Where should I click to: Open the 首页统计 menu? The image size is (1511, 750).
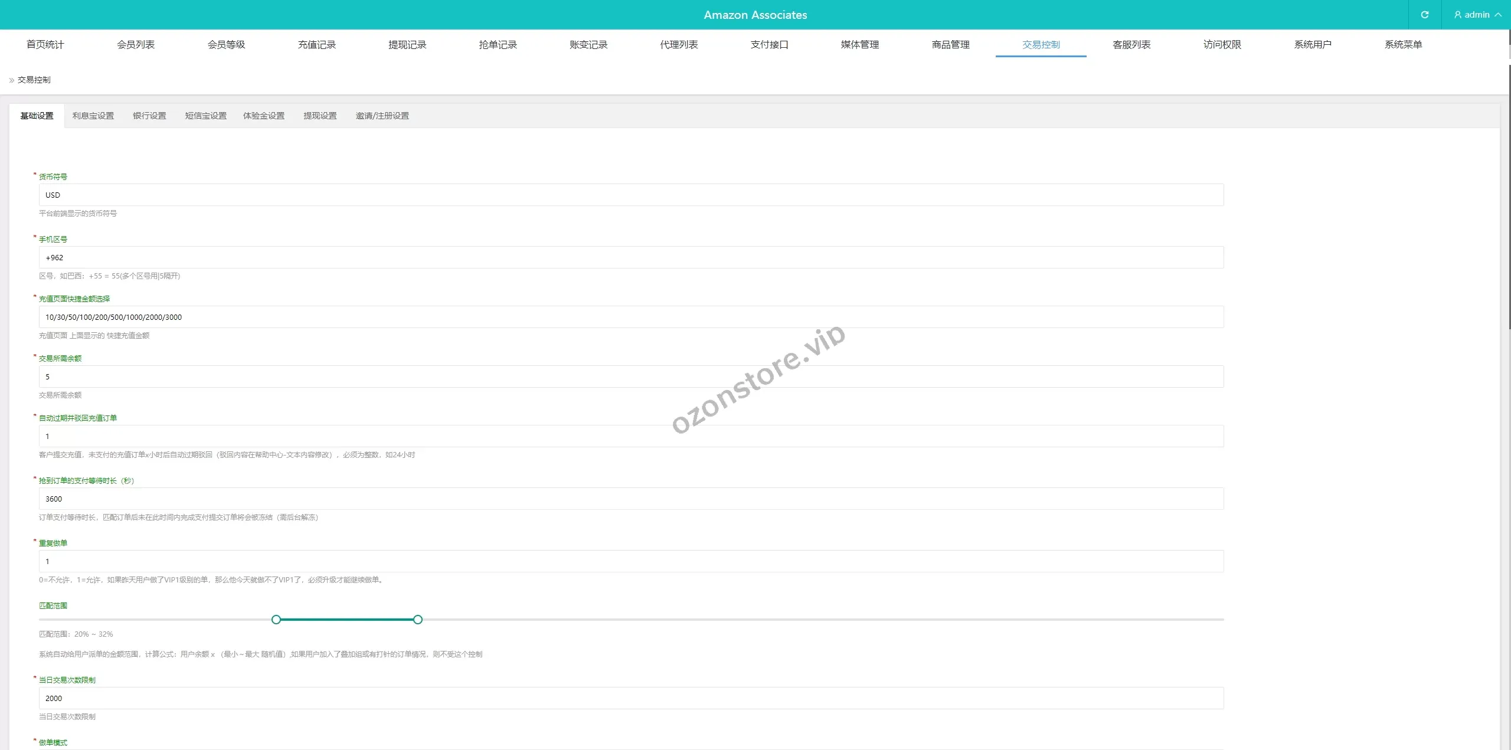45,45
